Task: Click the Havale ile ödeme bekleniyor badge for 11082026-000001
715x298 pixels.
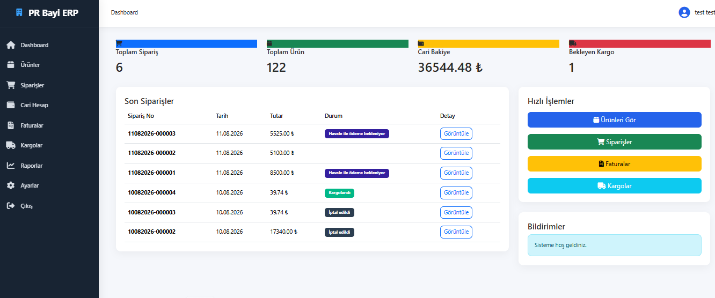Action: [x=357, y=173]
